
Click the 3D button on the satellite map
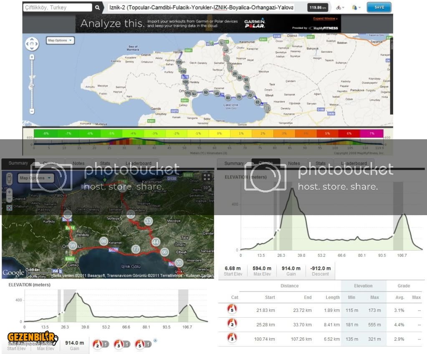pos(206,188)
